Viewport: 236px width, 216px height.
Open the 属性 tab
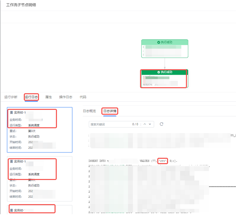tap(48, 97)
